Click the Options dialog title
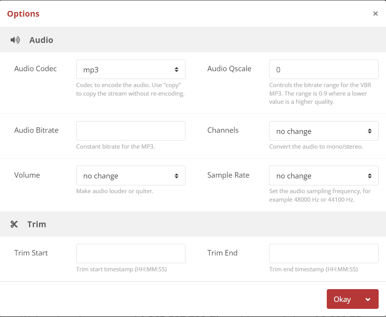 tap(23, 14)
